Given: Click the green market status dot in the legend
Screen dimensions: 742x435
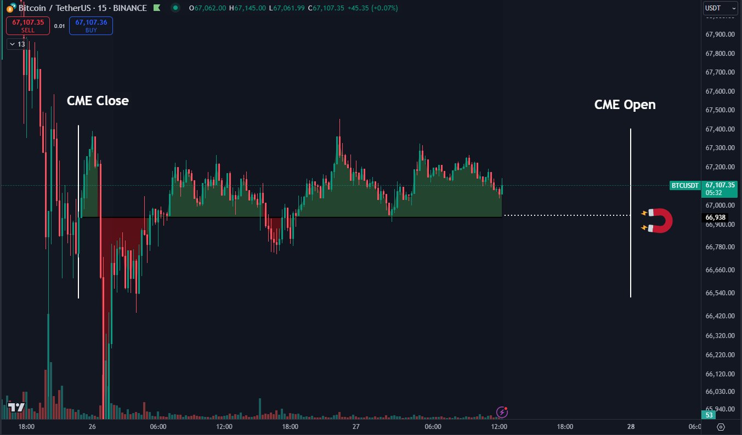Looking at the screenshot, I should (x=175, y=8).
